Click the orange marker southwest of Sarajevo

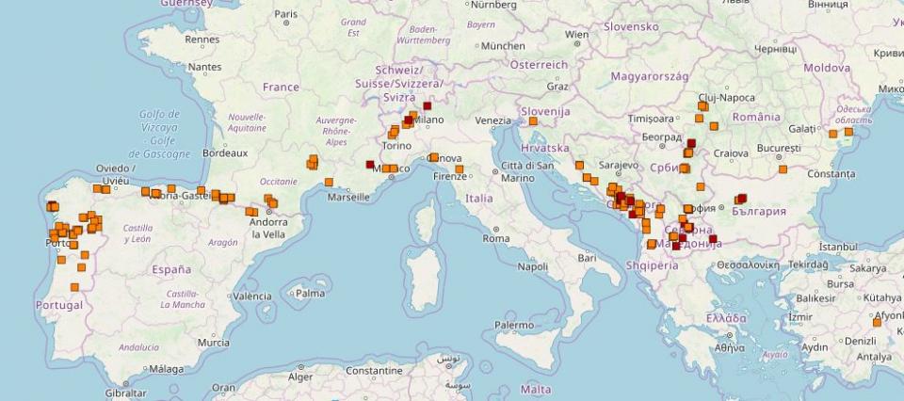click(x=586, y=177)
